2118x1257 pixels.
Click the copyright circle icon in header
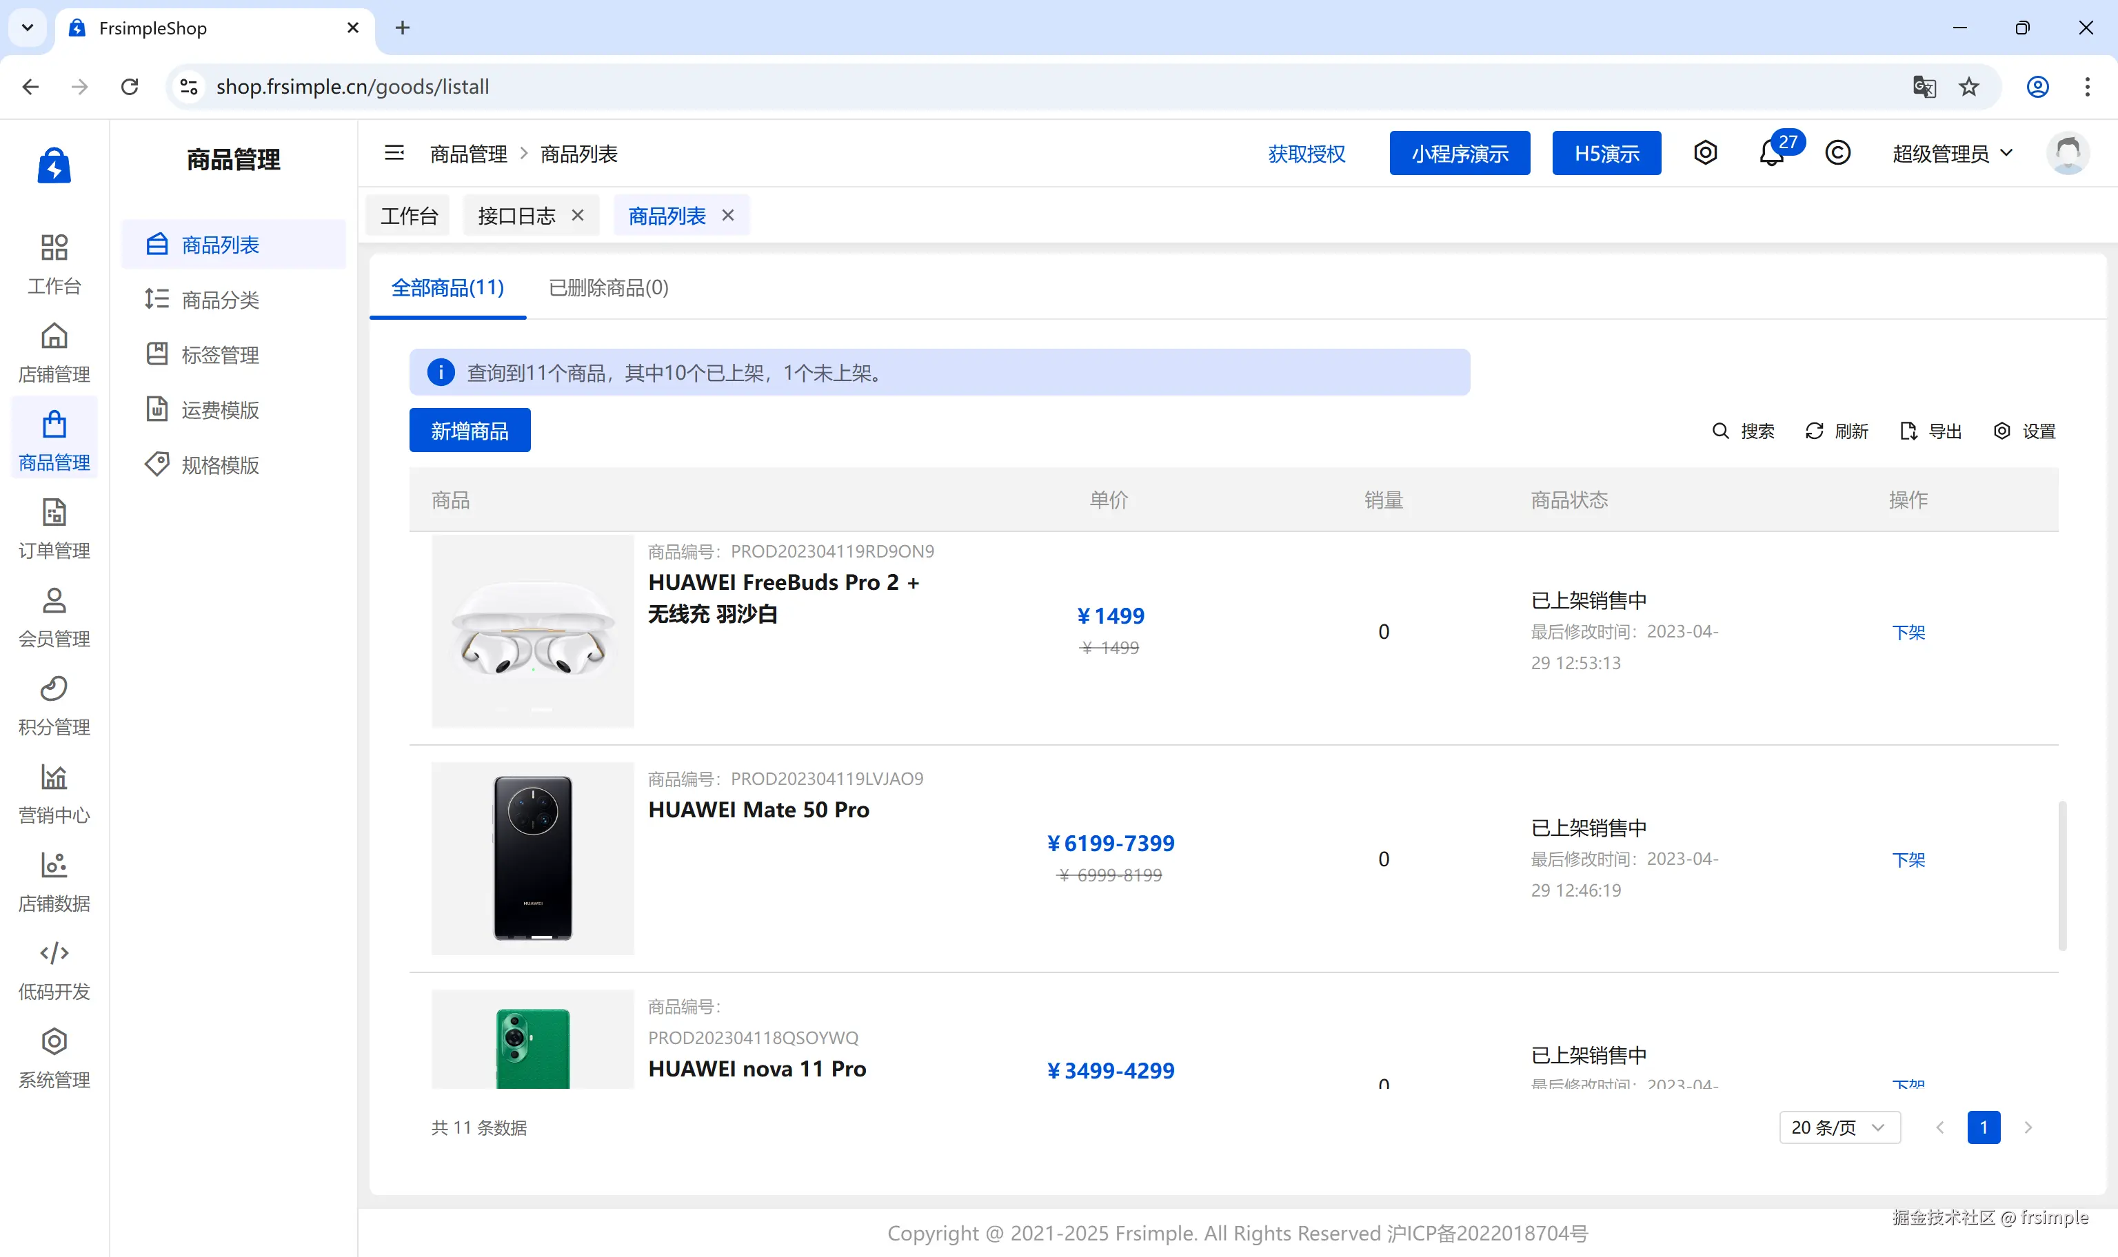(1837, 153)
